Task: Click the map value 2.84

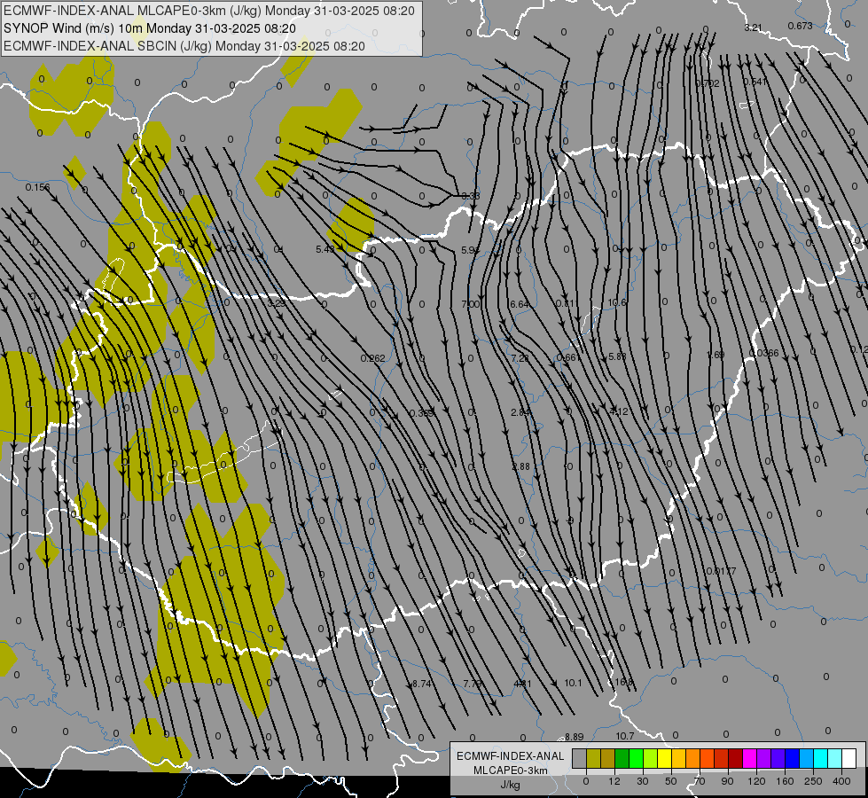Action: pos(520,412)
